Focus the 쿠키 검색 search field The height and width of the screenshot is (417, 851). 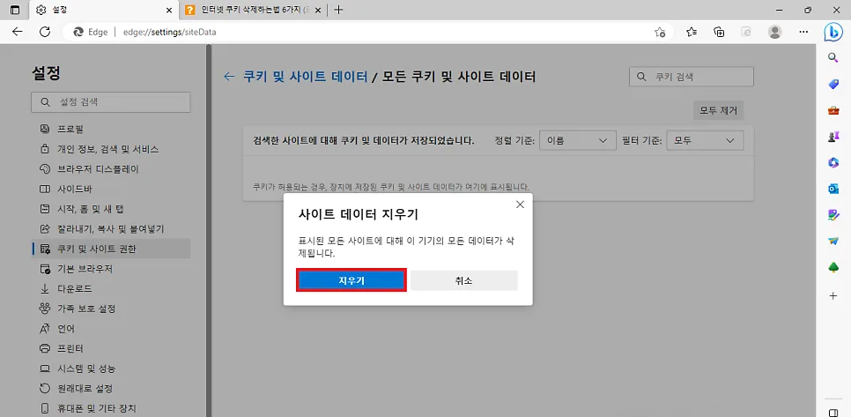(x=692, y=77)
